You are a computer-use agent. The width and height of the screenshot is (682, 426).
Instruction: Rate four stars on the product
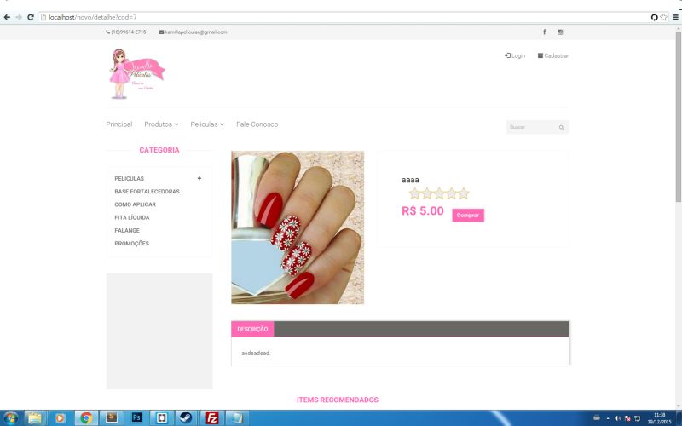(452, 193)
